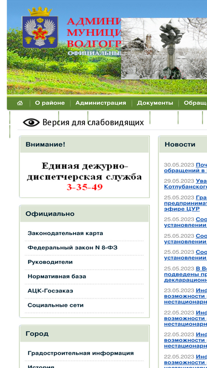This screenshot has width=207, height=368.
Task: Open the 30.05.2023 news item
Action: pos(185,168)
